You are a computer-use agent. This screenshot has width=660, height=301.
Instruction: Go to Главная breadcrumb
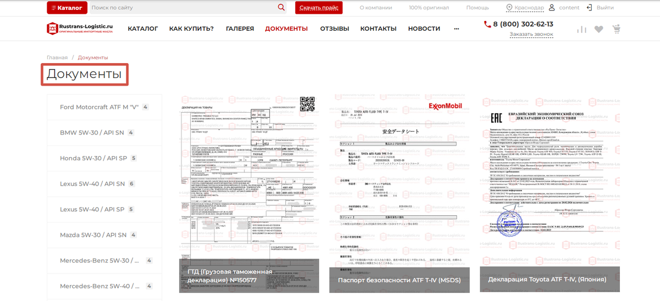pyautogui.click(x=57, y=57)
